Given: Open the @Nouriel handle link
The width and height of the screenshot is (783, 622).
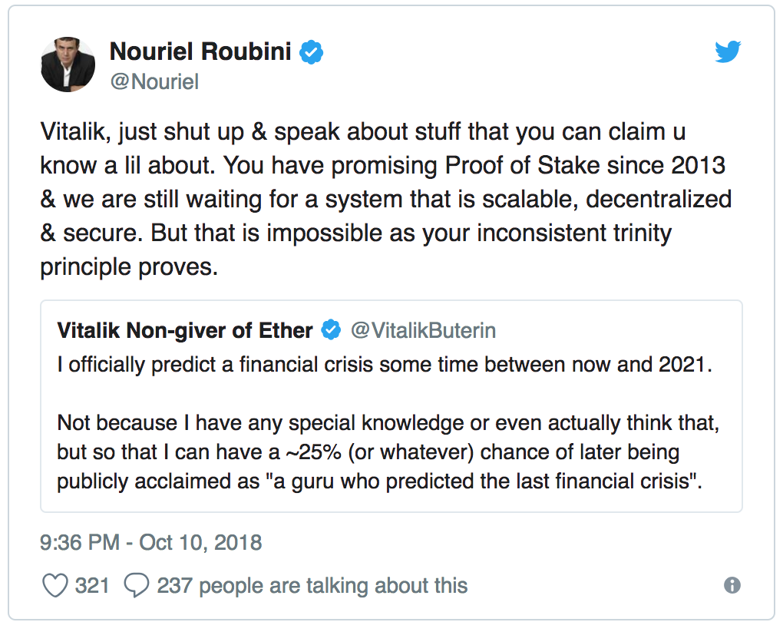Looking at the screenshot, I should point(154,81).
